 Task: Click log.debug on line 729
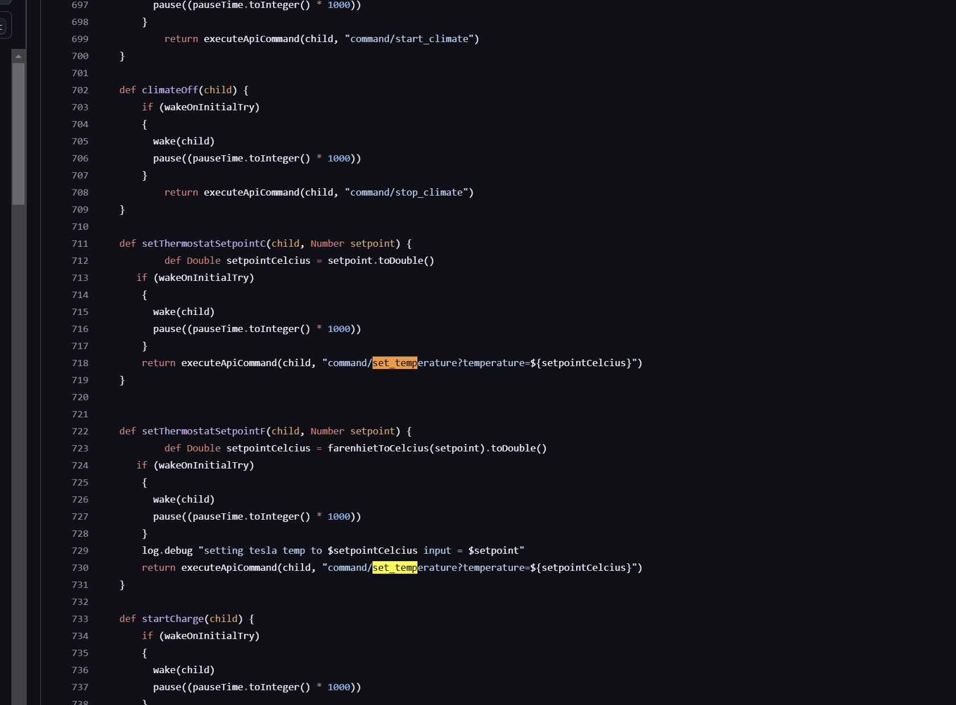tap(167, 550)
